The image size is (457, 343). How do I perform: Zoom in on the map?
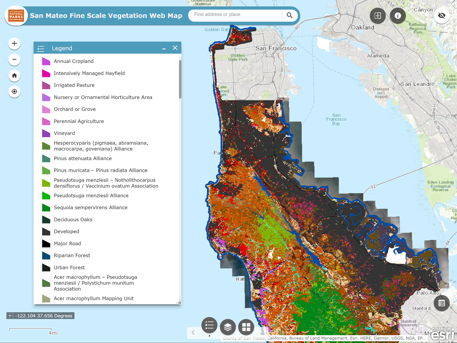tap(14, 43)
